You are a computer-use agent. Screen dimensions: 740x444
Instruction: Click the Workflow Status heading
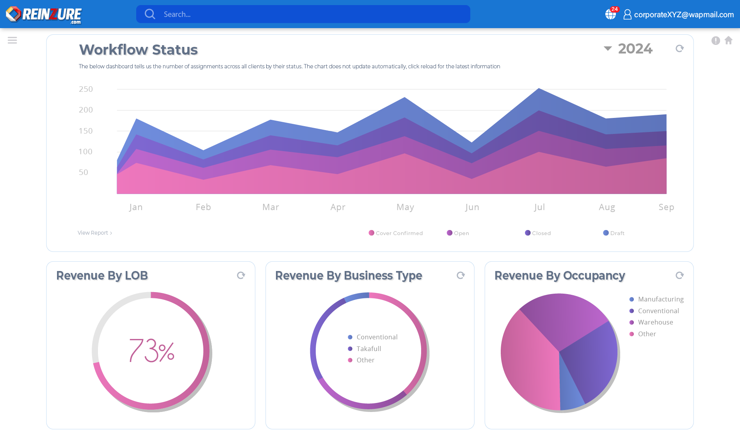click(139, 50)
